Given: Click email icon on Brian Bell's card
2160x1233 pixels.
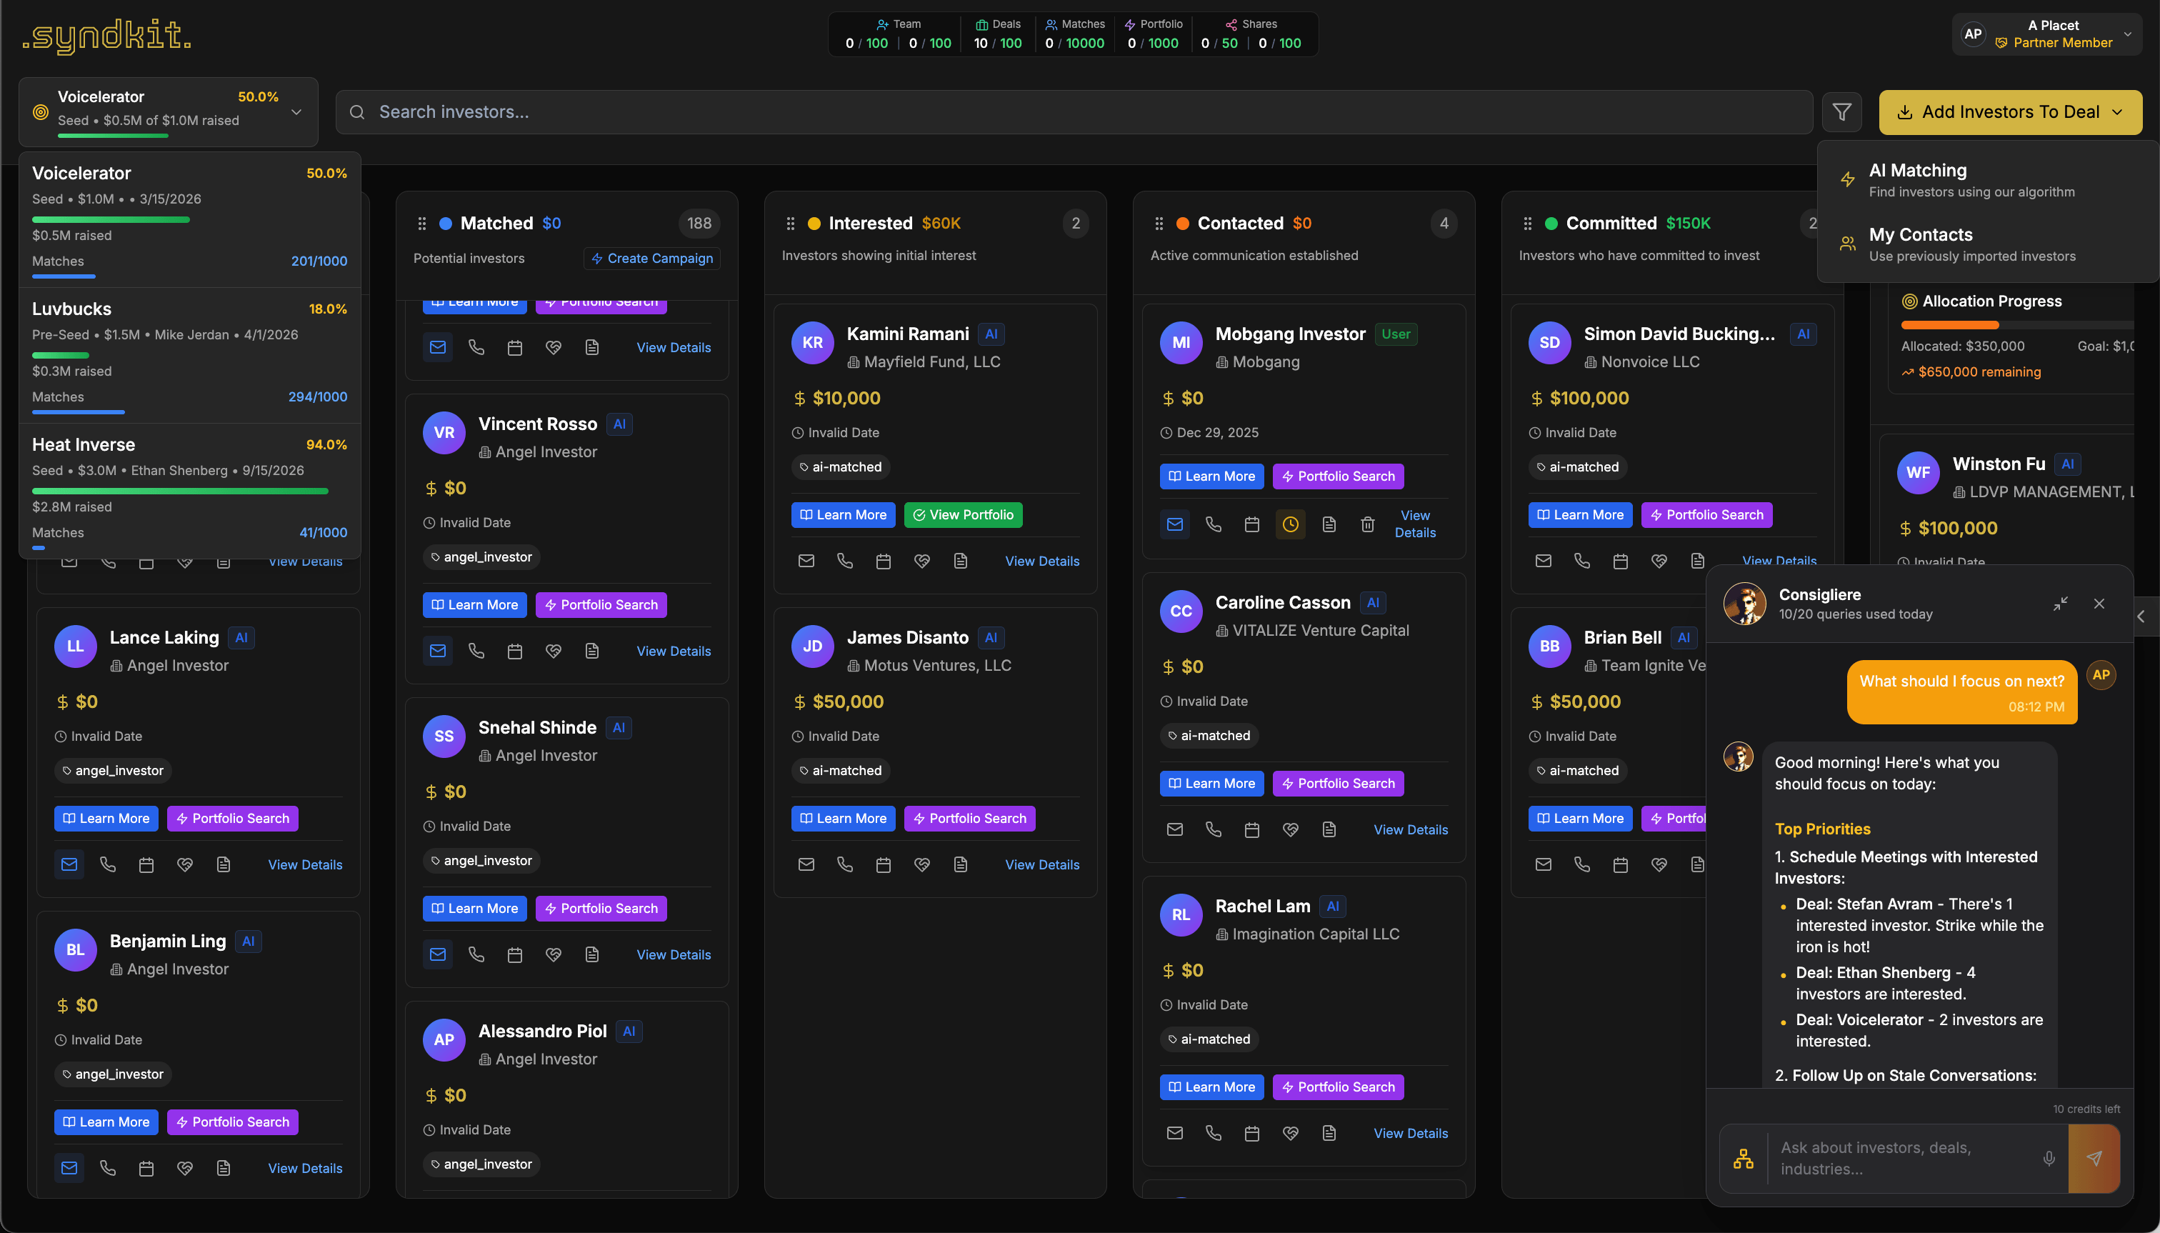Looking at the screenshot, I should click(1544, 864).
